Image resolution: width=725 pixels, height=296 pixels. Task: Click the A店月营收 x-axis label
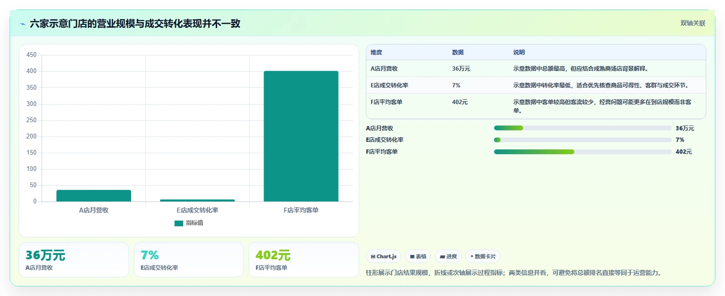click(94, 210)
